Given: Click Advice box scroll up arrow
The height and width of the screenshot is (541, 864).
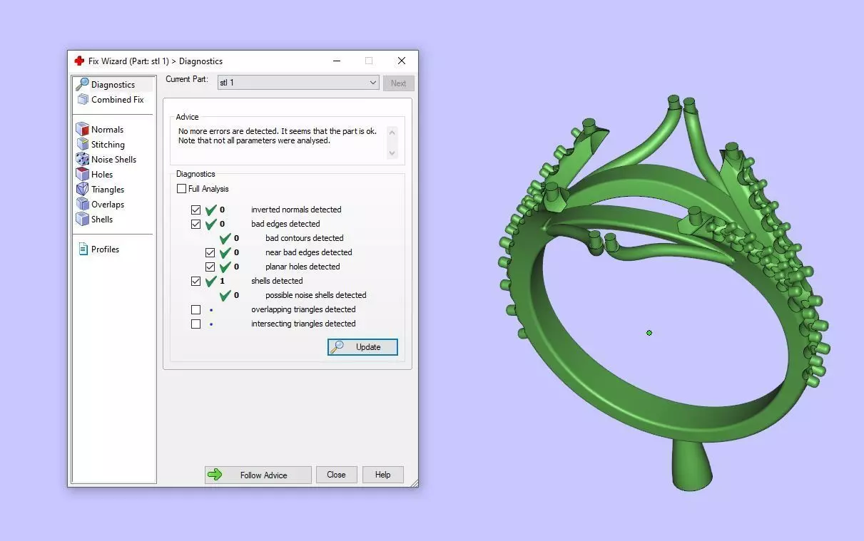Looking at the screenshot, I should pos(392,132).
